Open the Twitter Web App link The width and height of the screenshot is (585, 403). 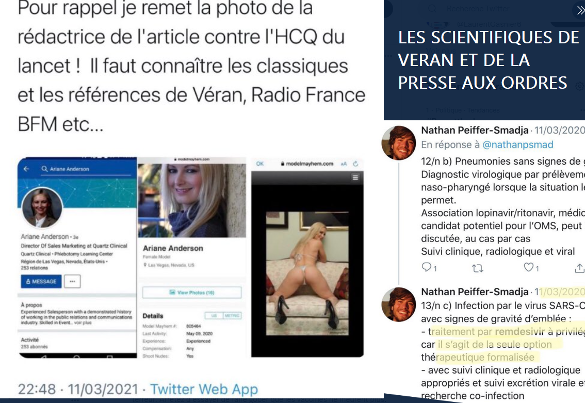click(x=204, y=389)
